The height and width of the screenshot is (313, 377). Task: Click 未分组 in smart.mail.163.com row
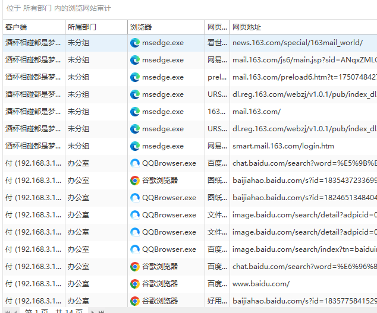78,146
